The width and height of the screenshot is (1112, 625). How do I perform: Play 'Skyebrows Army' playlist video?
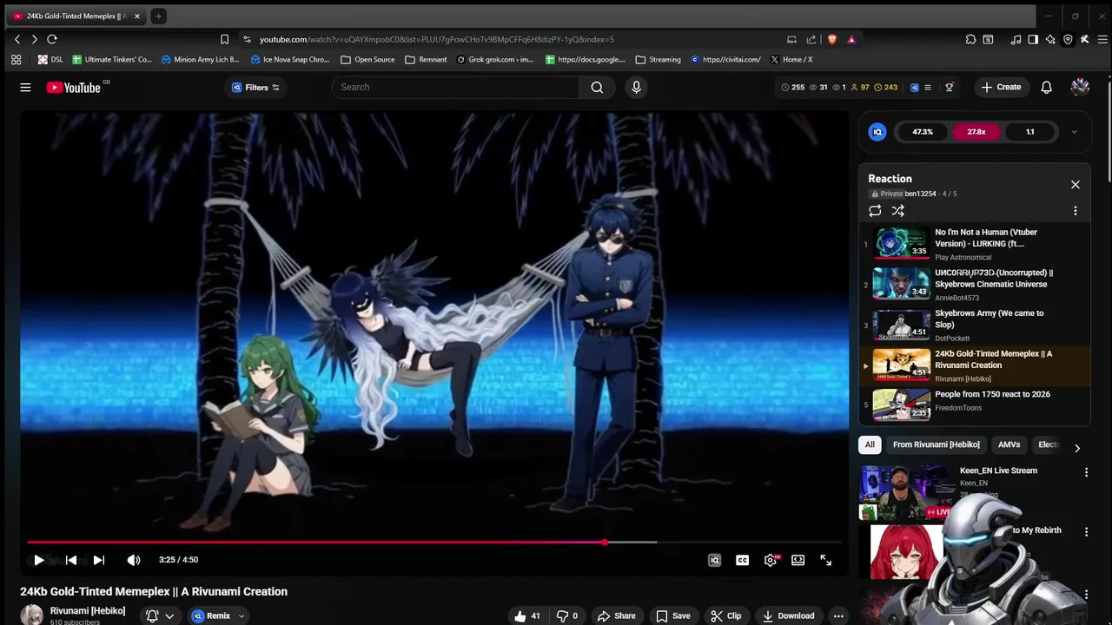pyautogui.click(x=973, y=326)
